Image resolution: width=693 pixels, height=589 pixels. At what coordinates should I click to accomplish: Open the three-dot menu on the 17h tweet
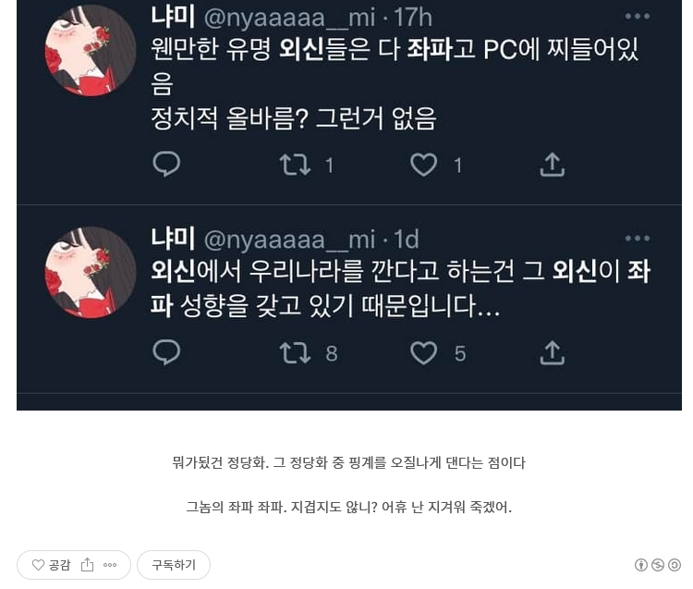(x=638, y=17)
